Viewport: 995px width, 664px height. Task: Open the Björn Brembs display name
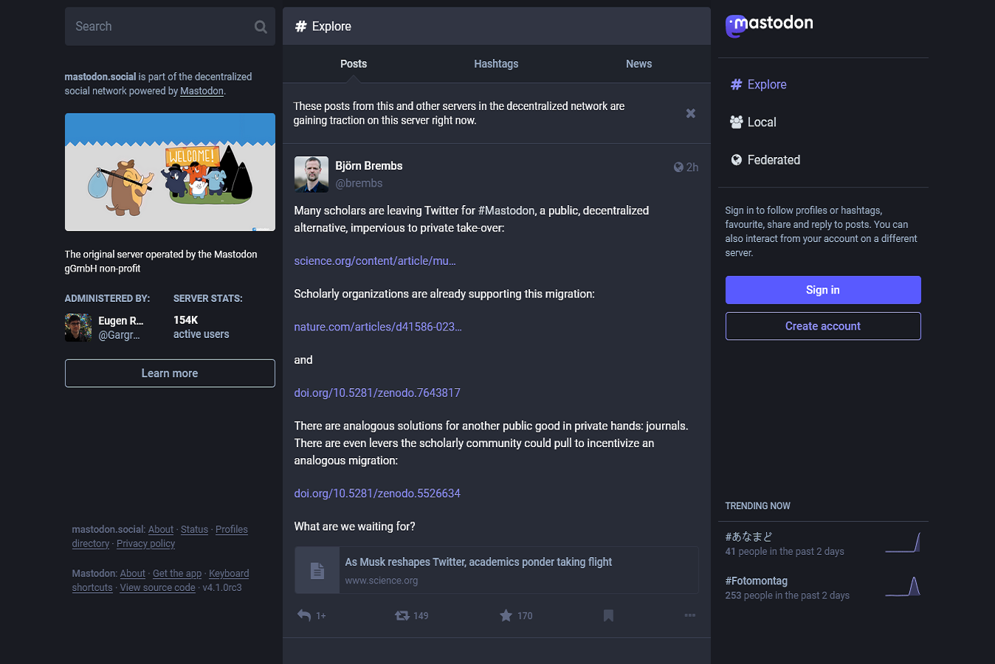tap(369, 166)
